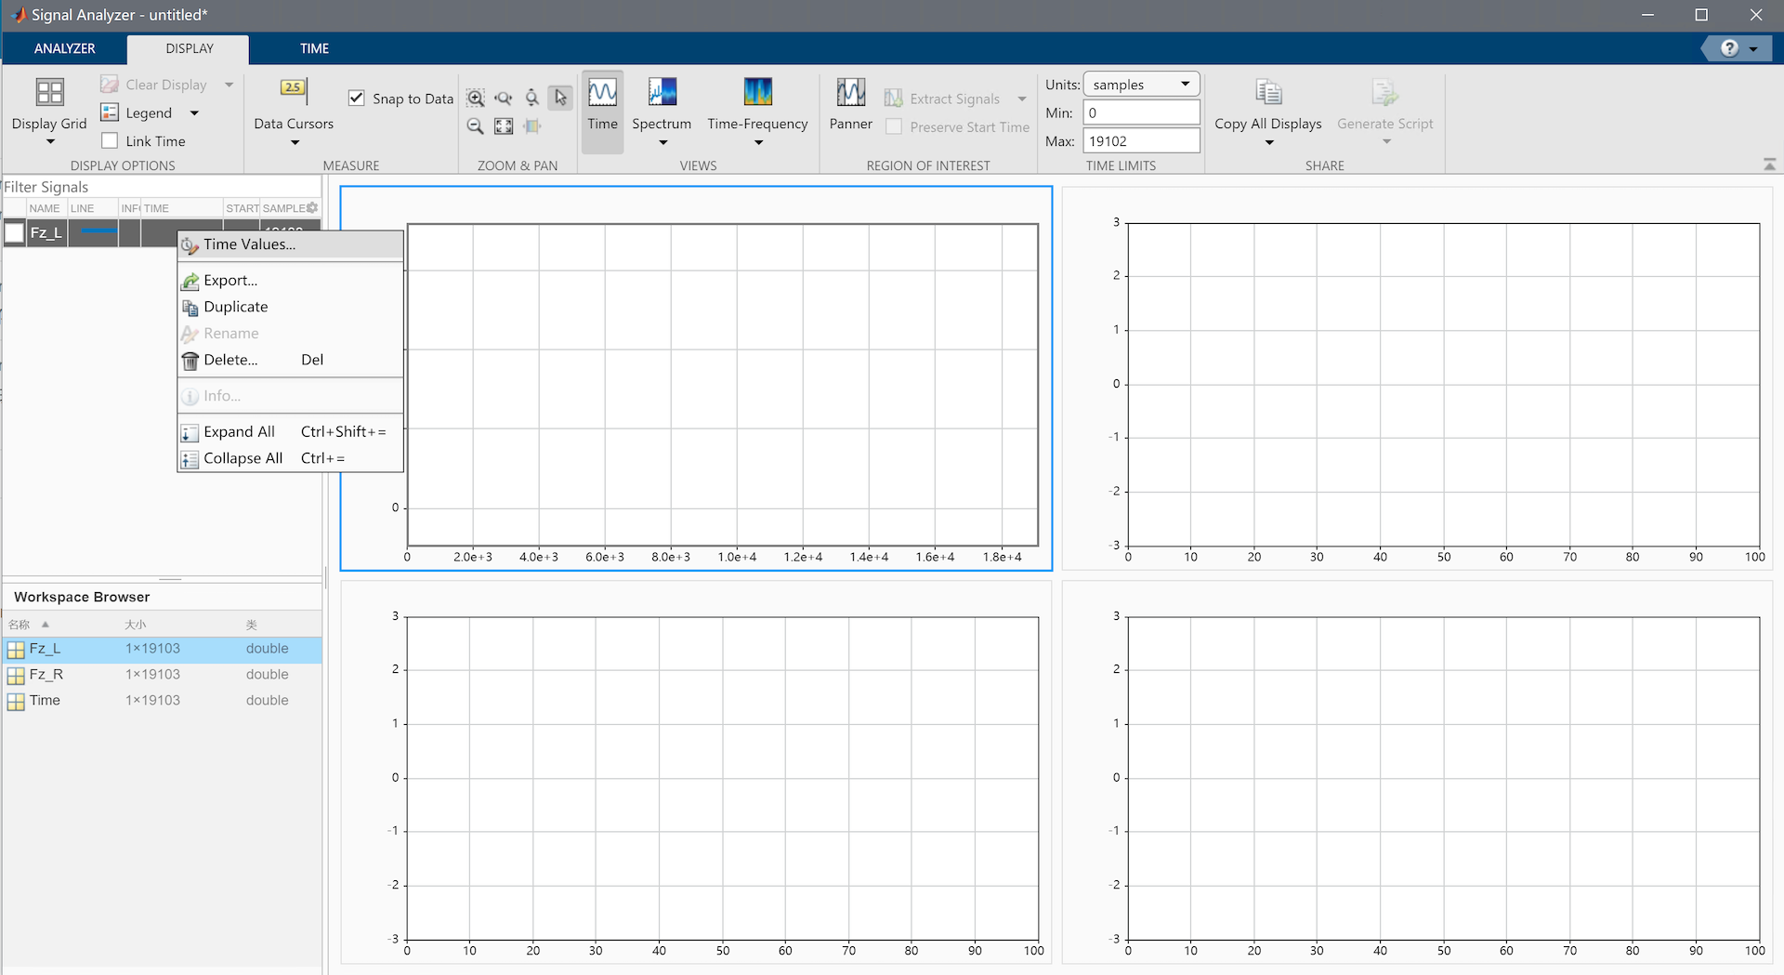Enable Preserve Start Time
Screen dimensions: 1784x975
pyautogui.click(x=893, y=127)
